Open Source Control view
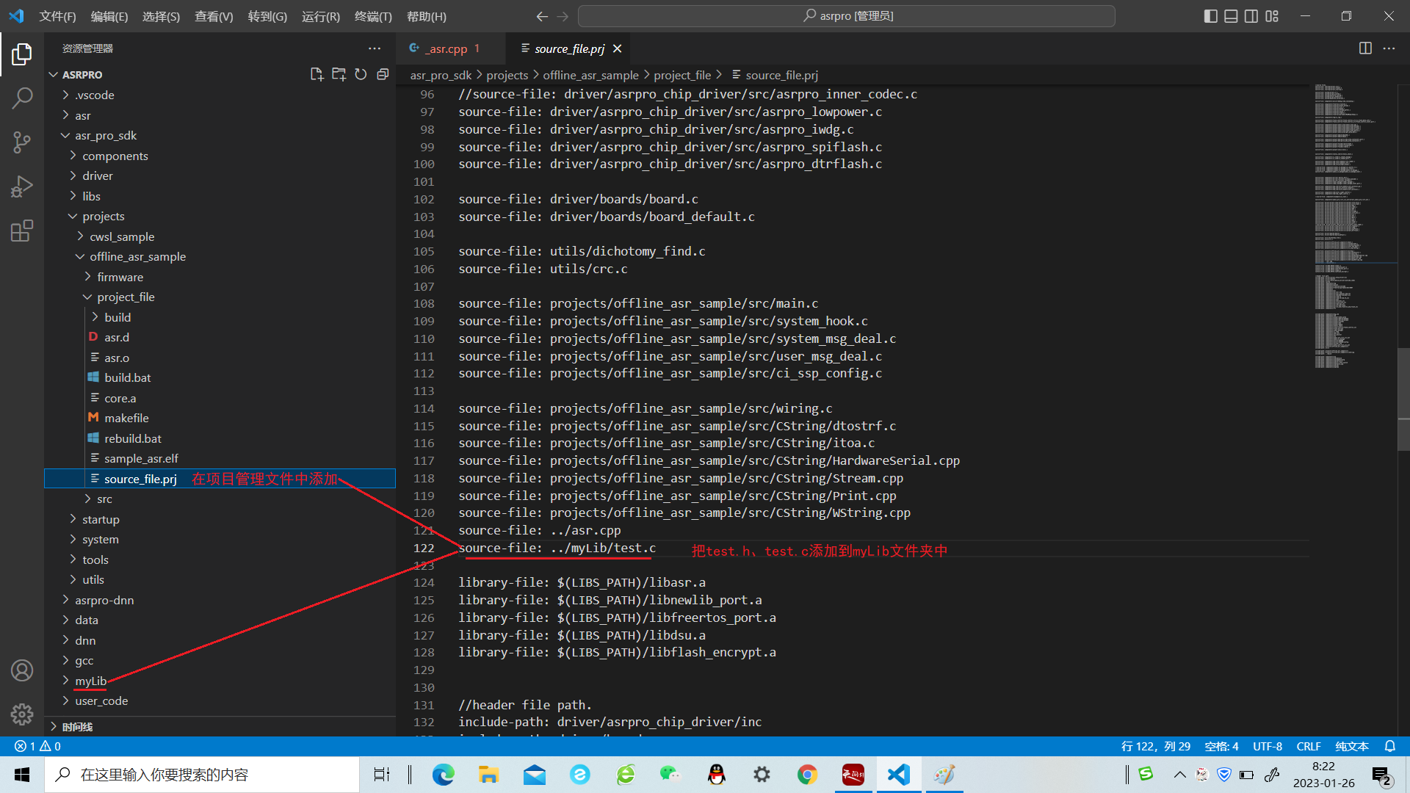1410x793 pixels. 22,142
